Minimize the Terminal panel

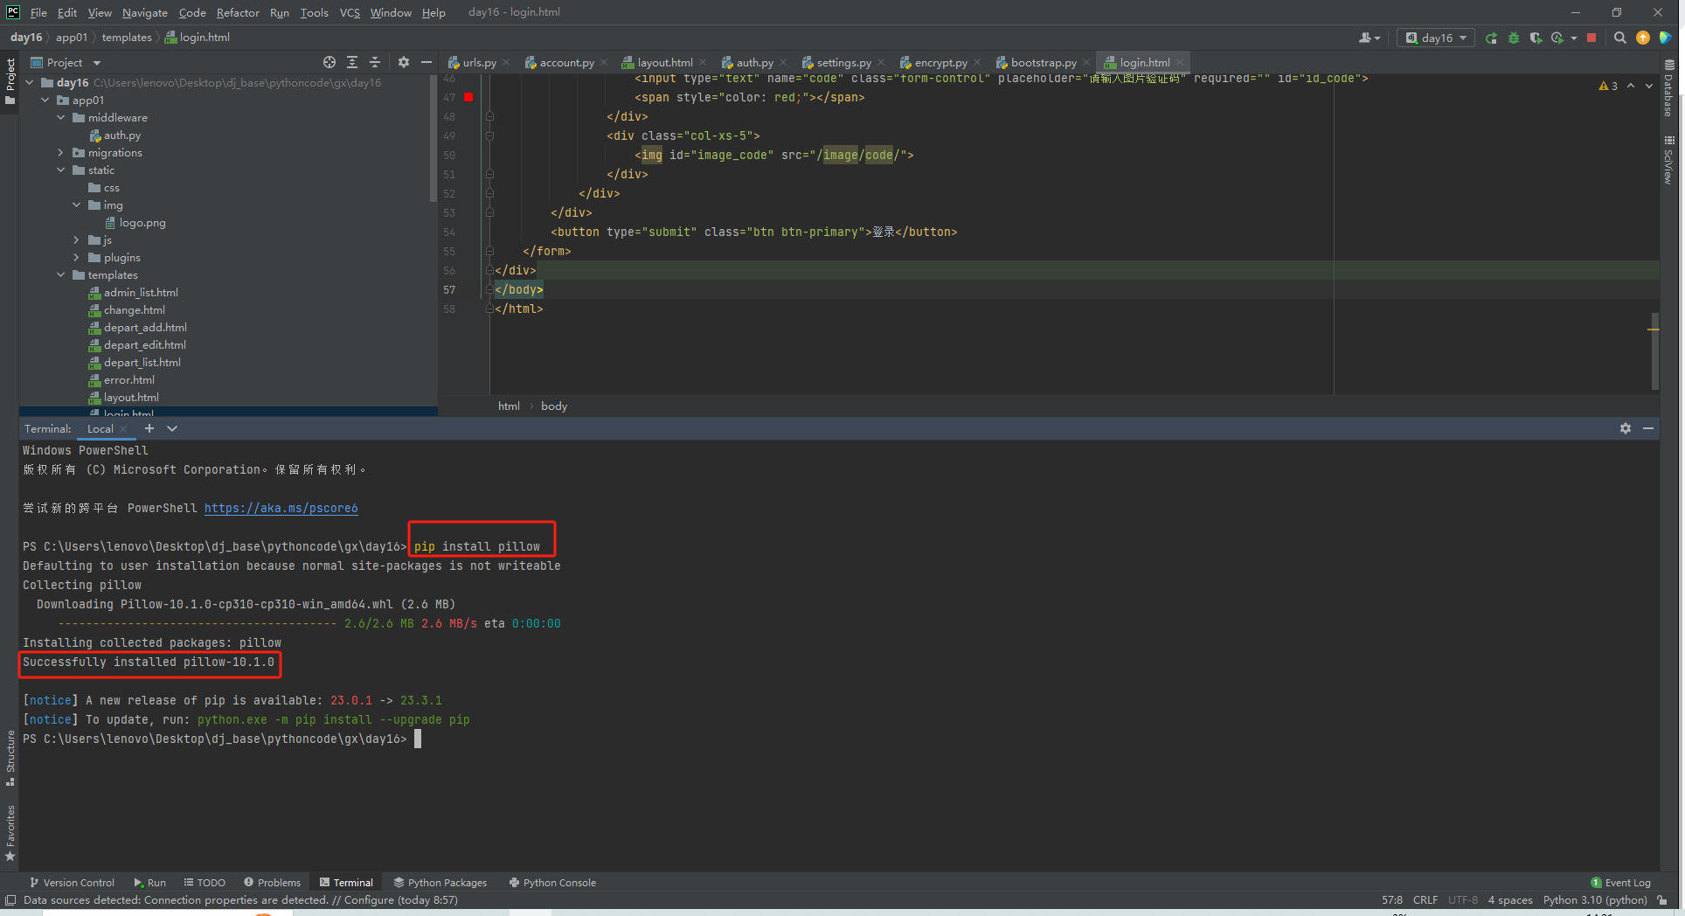coord(1648,428)
